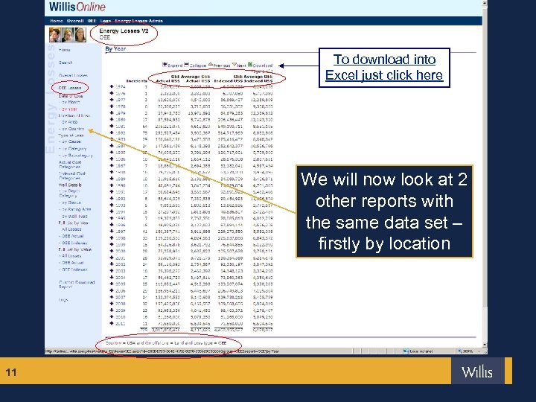Image resolution: width=536 pixels, height=402 pixels.
Task: Expand the 1979 row
Action: click(x=112, y=112)
